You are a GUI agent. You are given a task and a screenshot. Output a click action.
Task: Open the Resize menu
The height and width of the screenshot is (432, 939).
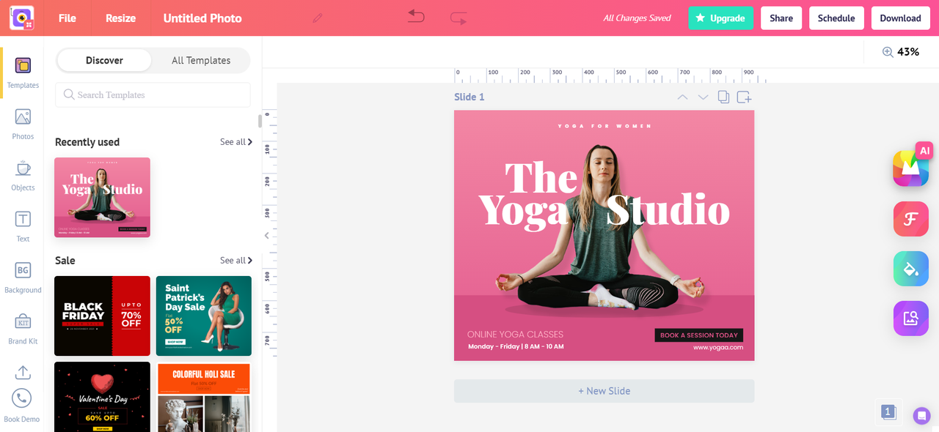pyautogui.click(x=121, y=18)
